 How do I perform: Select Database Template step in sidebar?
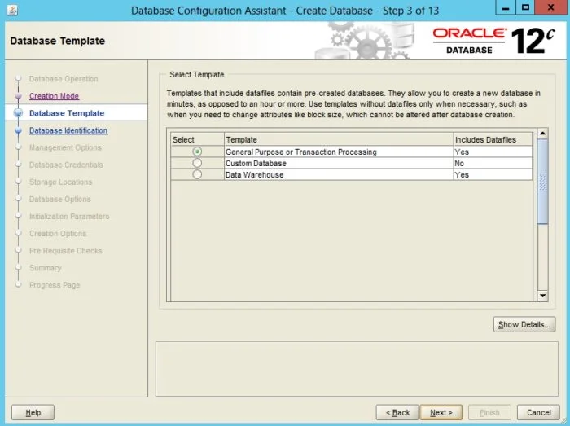pyautogui.click(x=67, y=113)
